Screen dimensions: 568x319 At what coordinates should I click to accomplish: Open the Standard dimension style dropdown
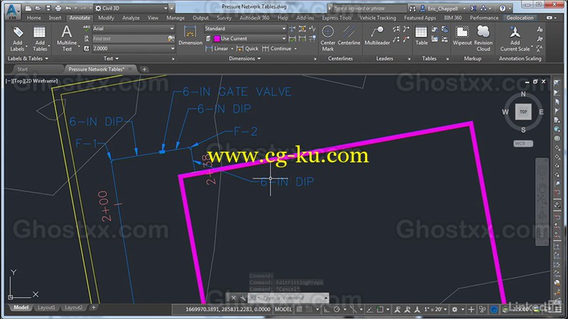click(x=245, y=28)
